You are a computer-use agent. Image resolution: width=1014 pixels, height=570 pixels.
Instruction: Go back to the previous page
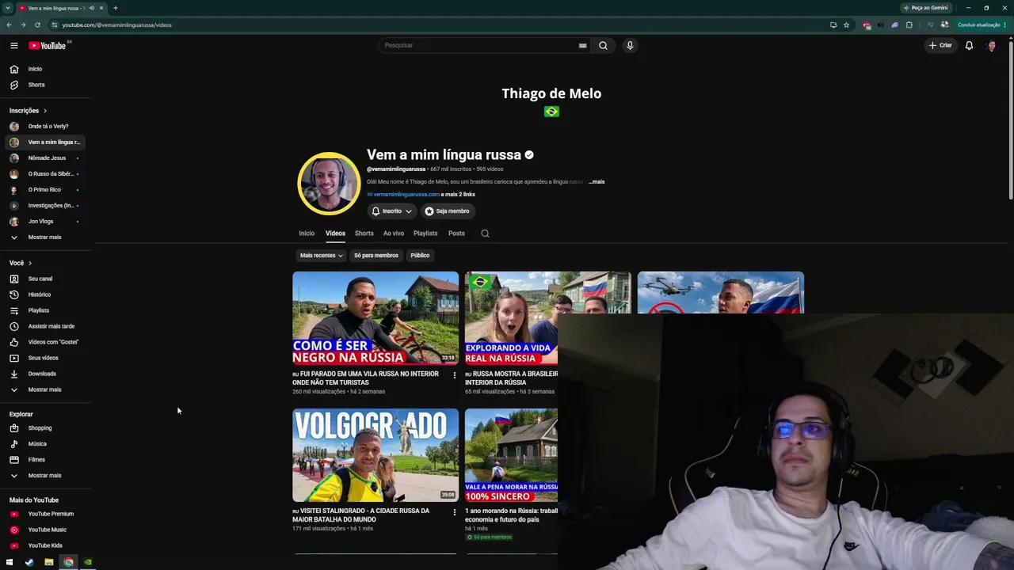click(10, 25)
